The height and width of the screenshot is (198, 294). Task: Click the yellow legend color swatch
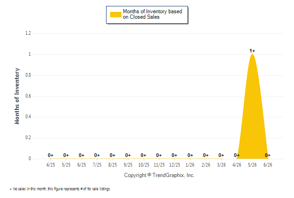point(116,15)
